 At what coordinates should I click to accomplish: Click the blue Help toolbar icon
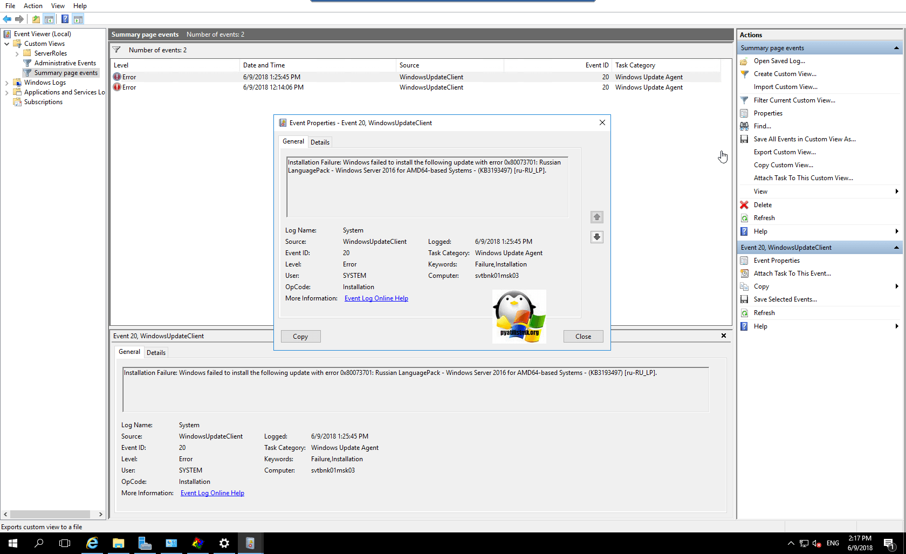pos(65,19)
